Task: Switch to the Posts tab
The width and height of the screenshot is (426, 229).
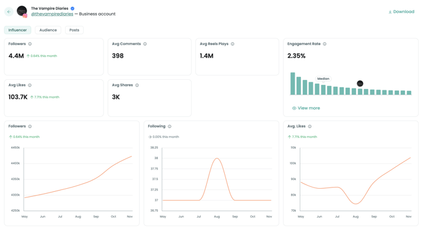Action: point(74,30)
